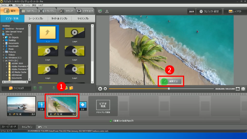Click the green 編集する button on preview
This screenshot has width=247, height=139.
point(171,81)
